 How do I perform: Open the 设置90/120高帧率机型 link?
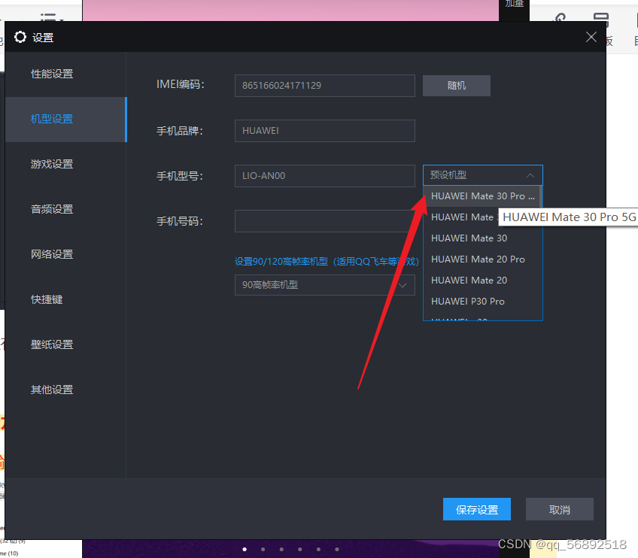click(327, 262)
